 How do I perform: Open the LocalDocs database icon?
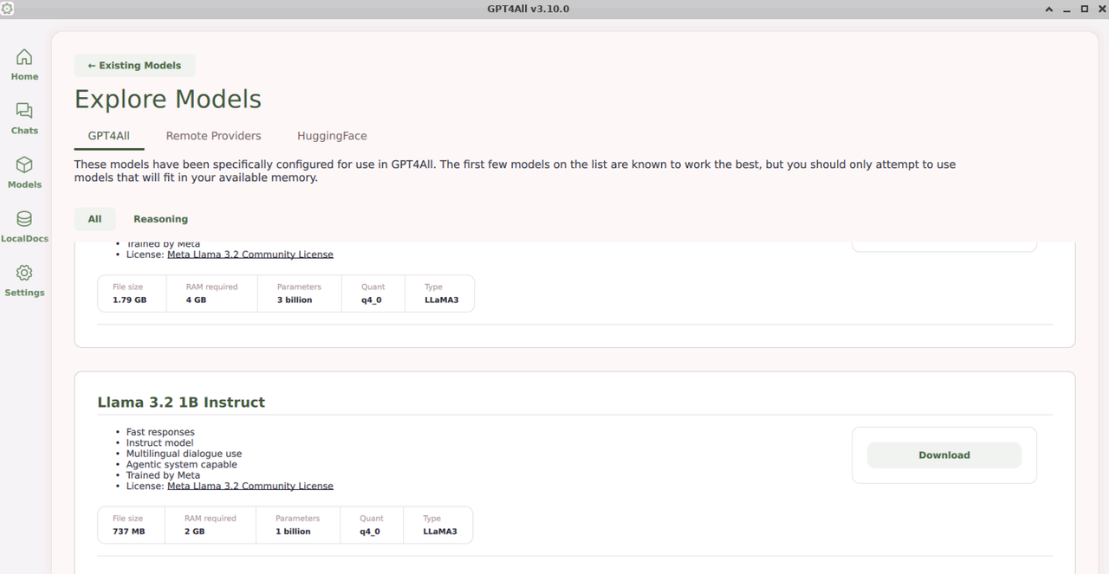coord(24,219)
